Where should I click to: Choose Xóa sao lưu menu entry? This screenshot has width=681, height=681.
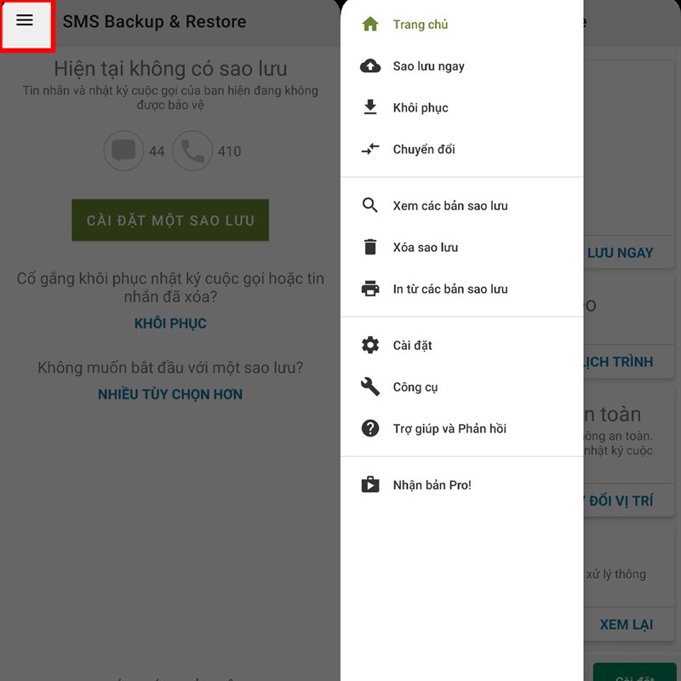pos(461,247)
